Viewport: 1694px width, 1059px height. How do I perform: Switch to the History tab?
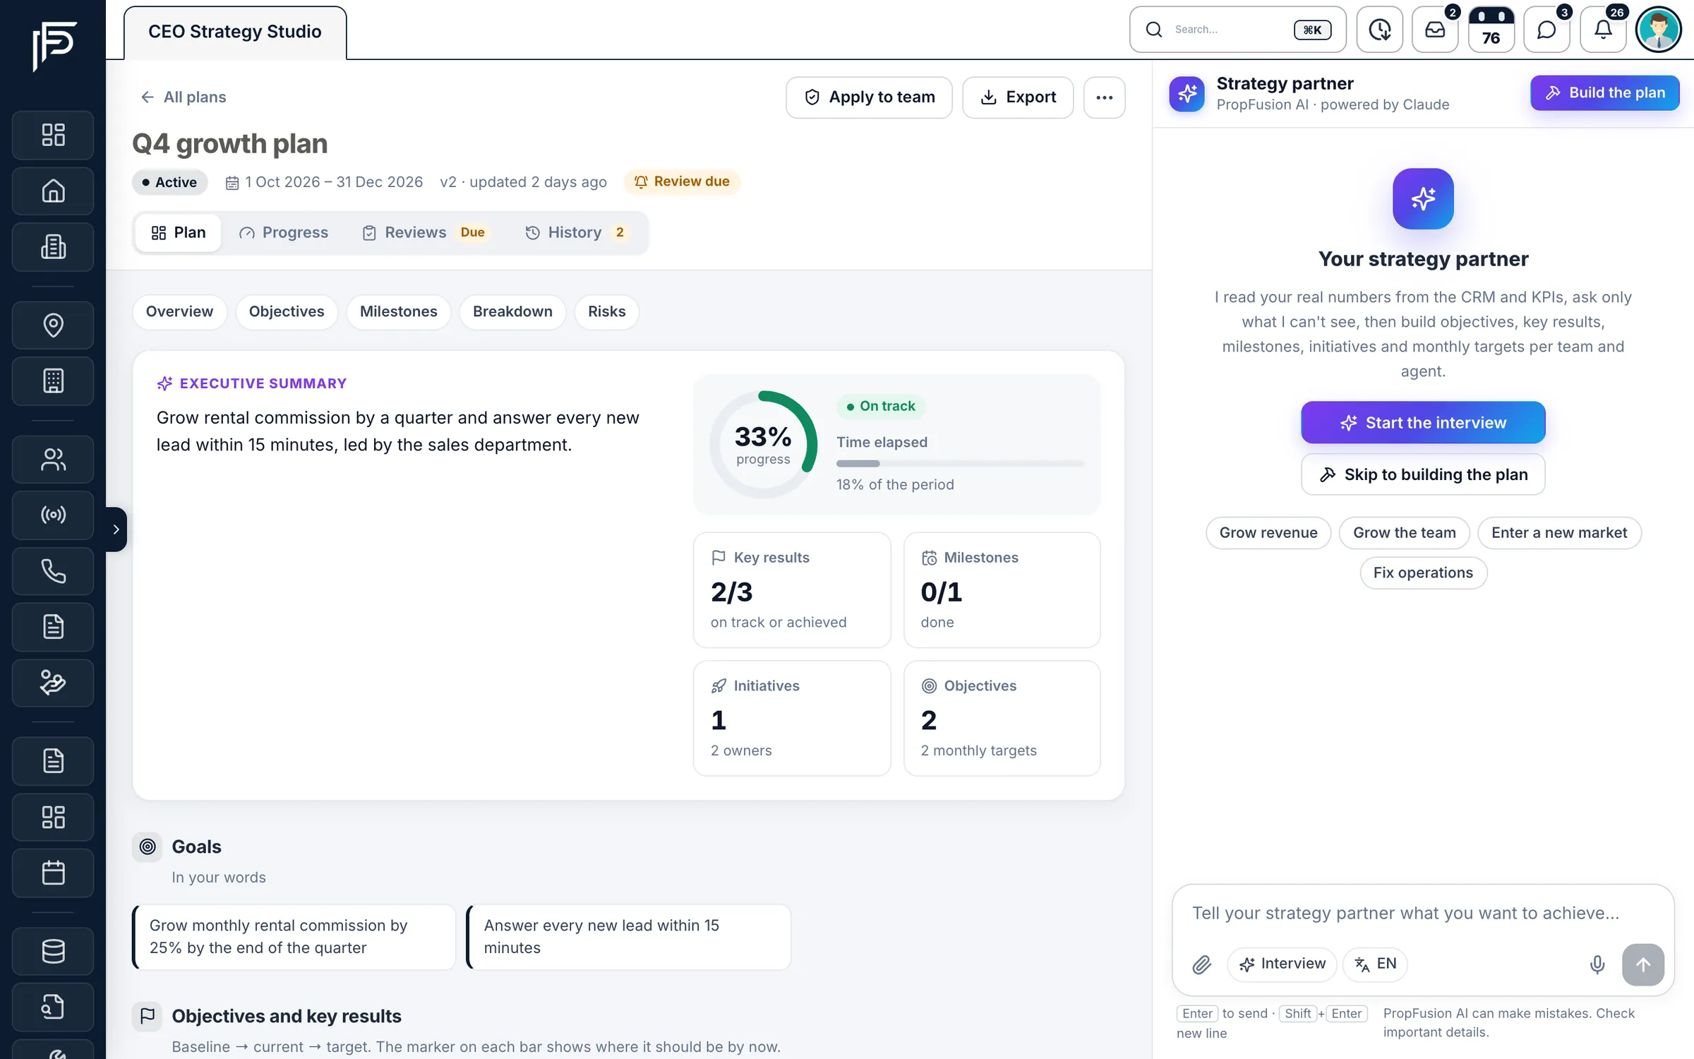pyautogui.click(x=577, y=233)
